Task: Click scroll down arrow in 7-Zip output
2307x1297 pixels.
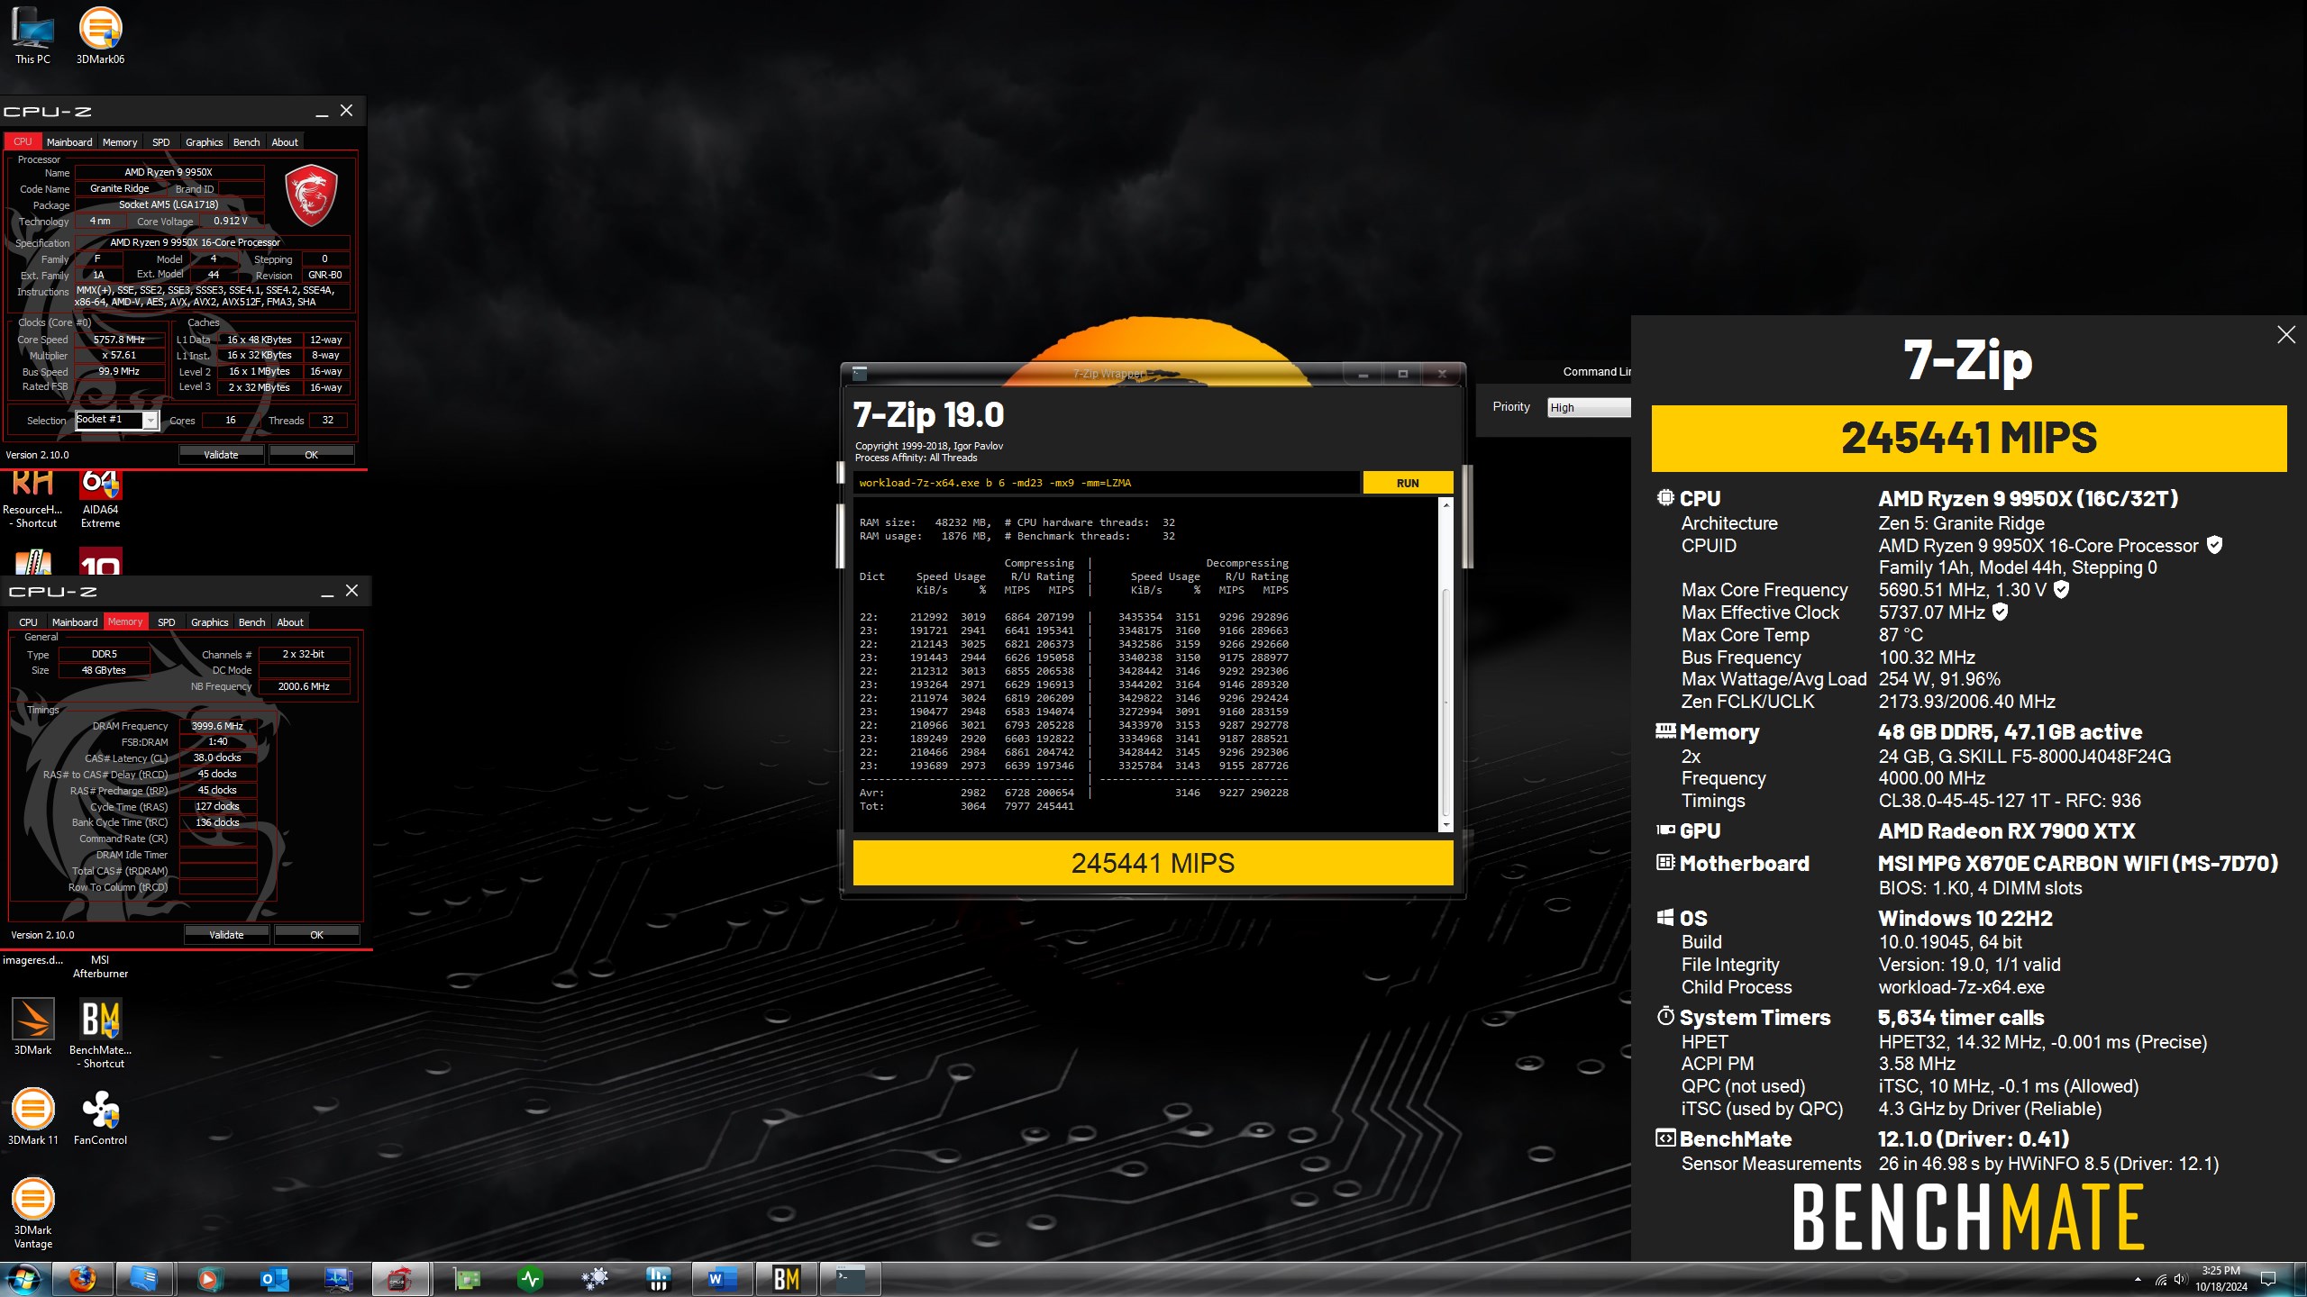Action: (1446, 825)
